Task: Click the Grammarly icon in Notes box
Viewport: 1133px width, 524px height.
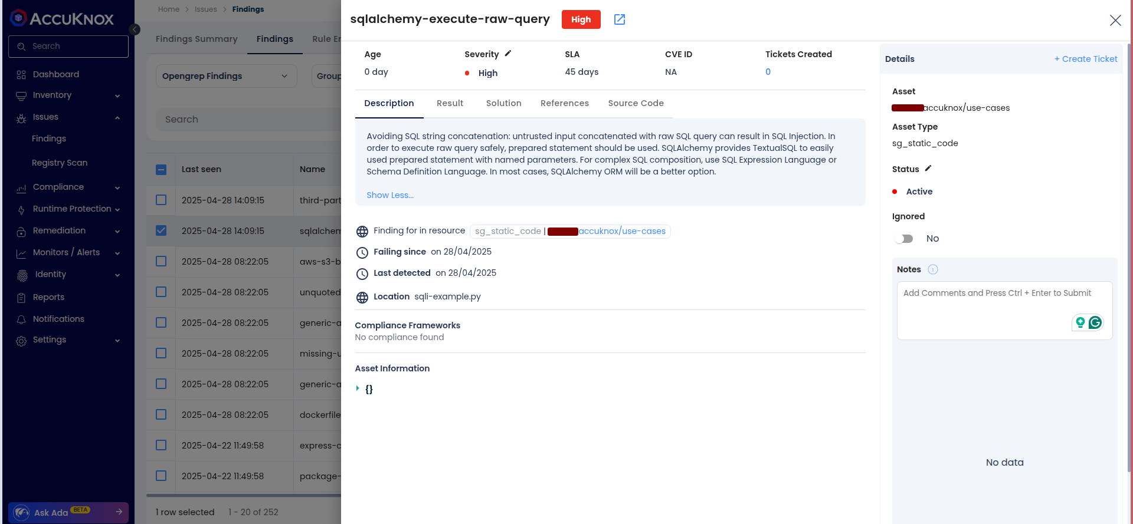Action: pos(1095,322)
